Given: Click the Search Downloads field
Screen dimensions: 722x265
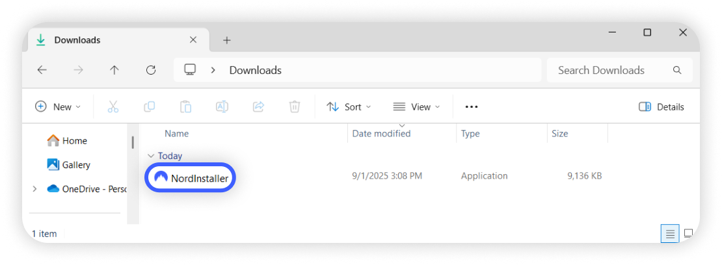Looking at the screenshot, I should [x=611, y=70].
